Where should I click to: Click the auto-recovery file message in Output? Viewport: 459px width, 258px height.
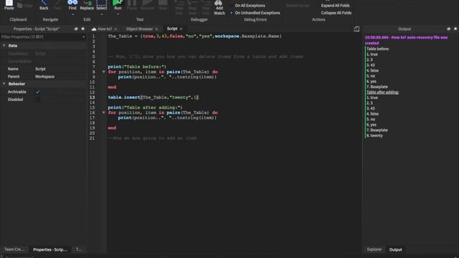point(406,40)
